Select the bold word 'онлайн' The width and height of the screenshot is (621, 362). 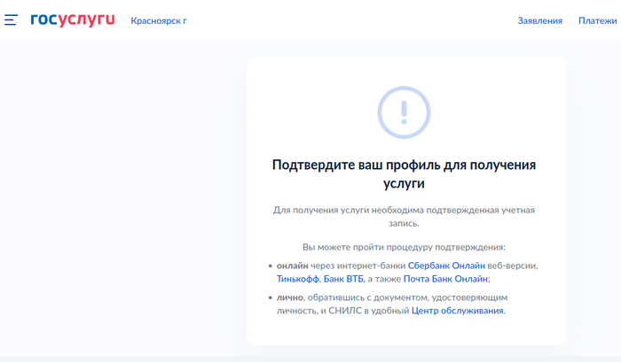292,266
